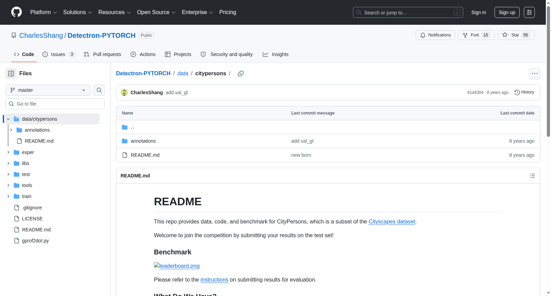Open the Insights tab
Screen dimensions: 551x296
coord(275,54)
